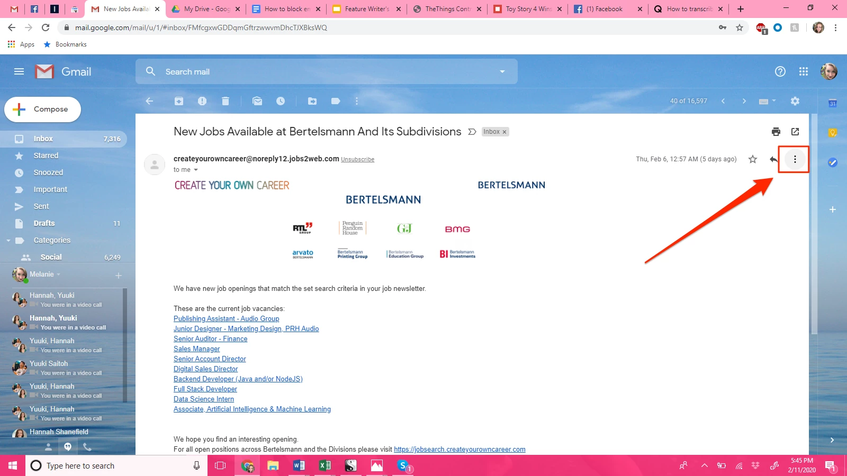
Task: Switch to the My Drive browser tab
Action: pyautogui.click(x=206, y=9)
